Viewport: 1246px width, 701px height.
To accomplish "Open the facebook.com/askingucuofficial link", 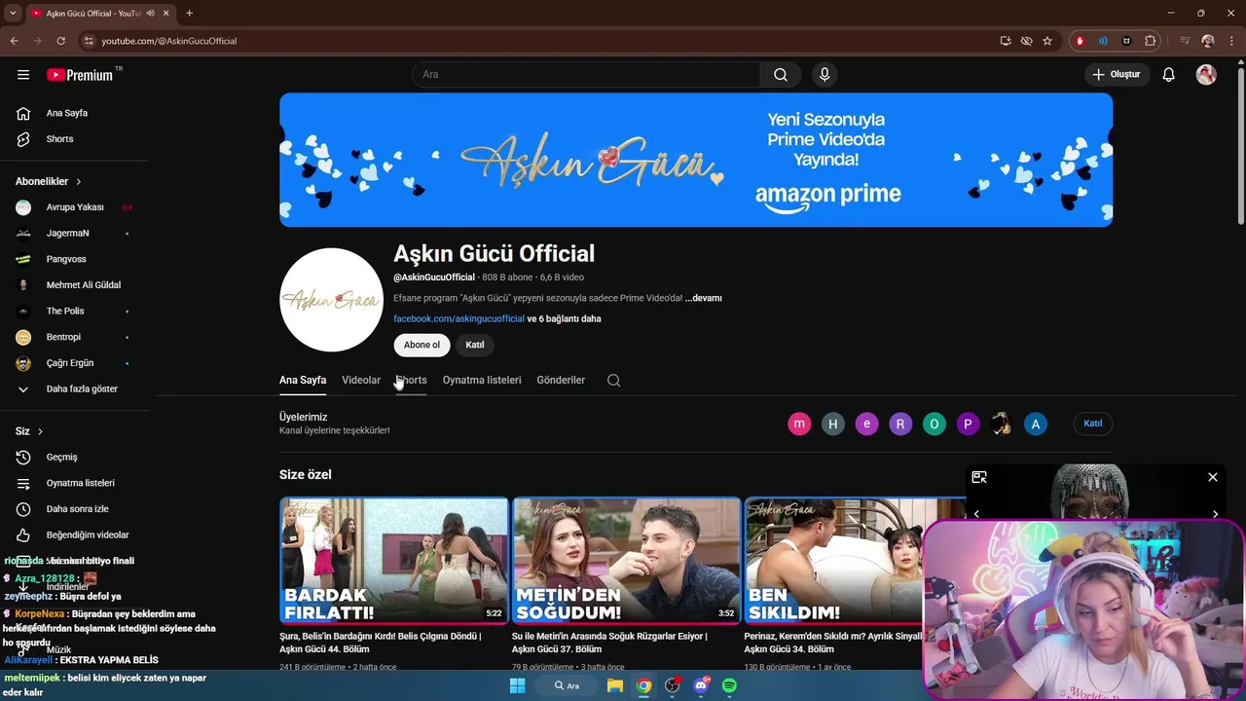I will (x=458, y=319).
